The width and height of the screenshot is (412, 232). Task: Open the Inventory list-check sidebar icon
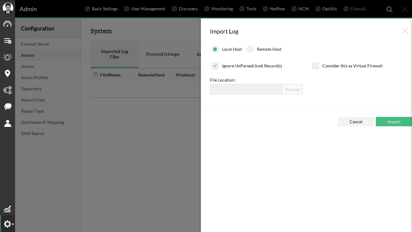[8, 41]
